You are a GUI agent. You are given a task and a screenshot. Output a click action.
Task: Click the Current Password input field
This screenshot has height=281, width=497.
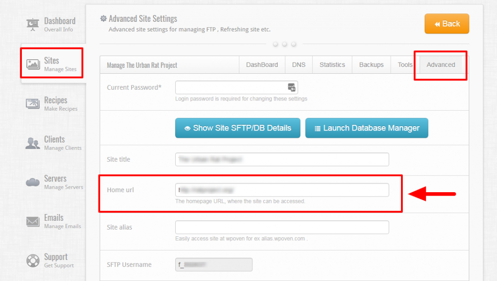point(236,87)
